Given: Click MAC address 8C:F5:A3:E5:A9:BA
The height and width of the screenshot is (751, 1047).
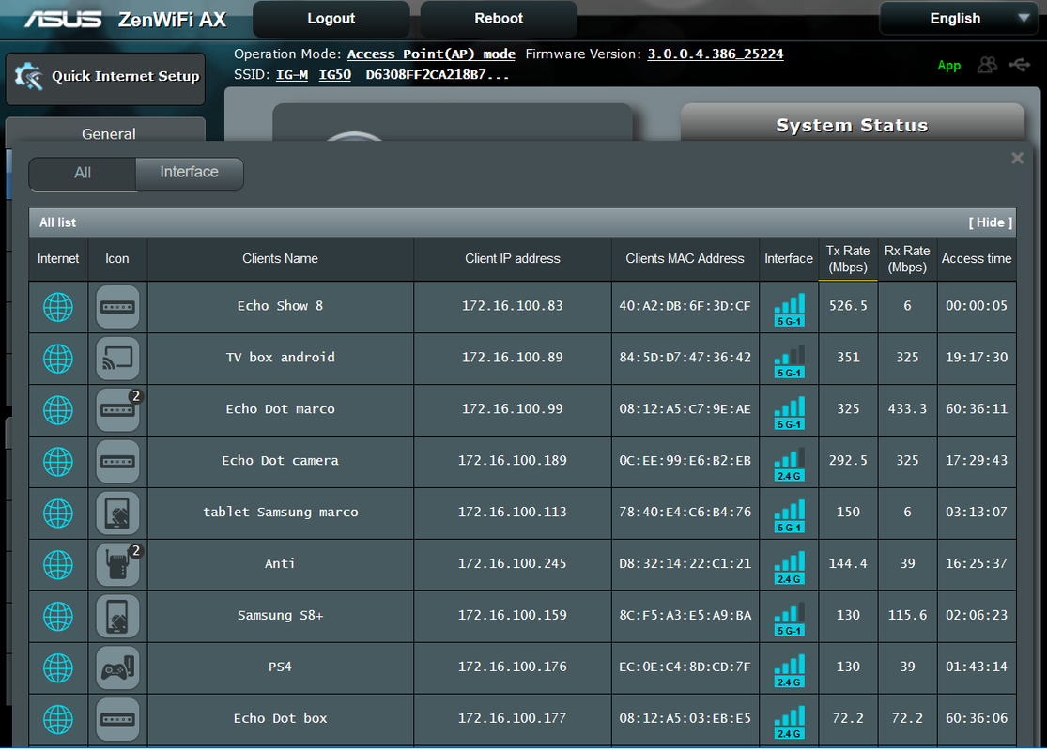Looking at the screenshot, I should coord(685,615).
